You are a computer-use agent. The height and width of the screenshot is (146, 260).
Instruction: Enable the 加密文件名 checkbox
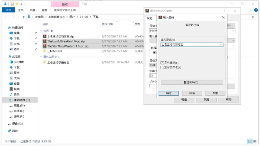(x=162, y=67)
